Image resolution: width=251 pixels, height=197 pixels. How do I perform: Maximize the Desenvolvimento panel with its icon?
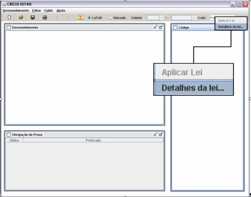[x=161, y=27]
